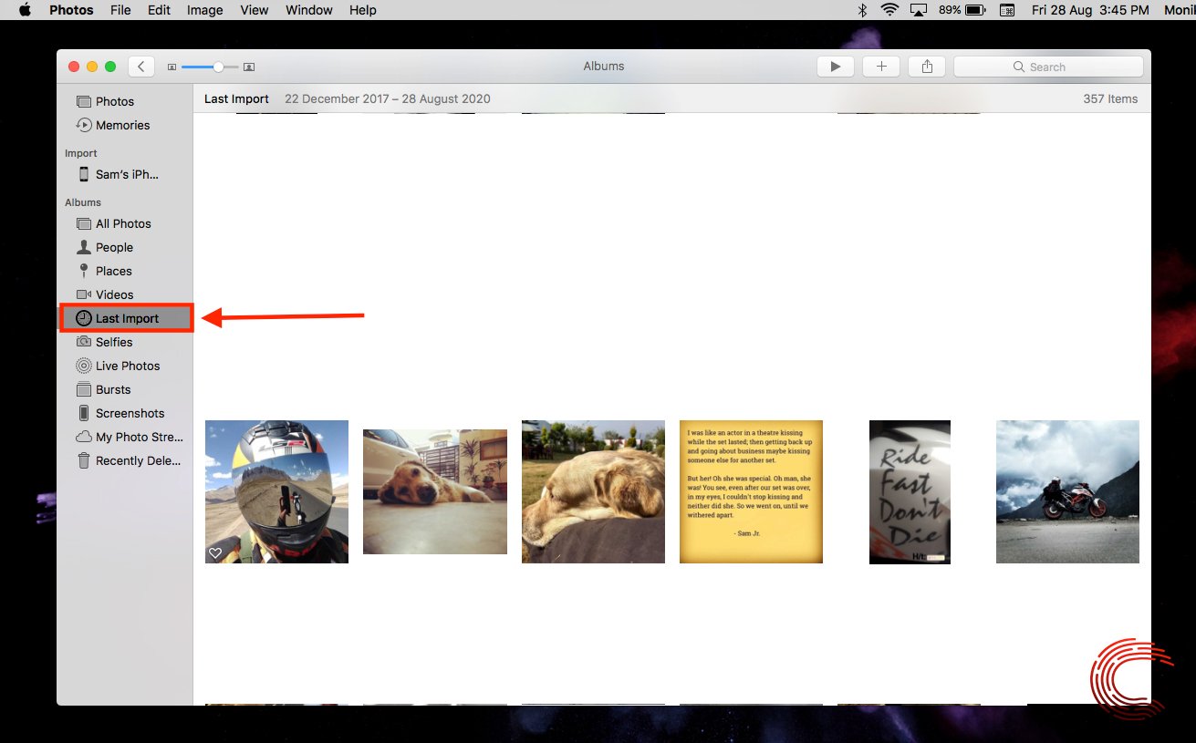
Task: Open the Apple menu
Action: click(x=25, y=10)
